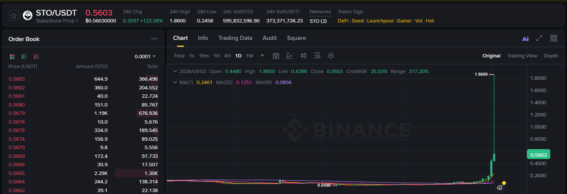567x194 pixels.
Task: Select the 1D chart interval
Action: coord(238,56)
